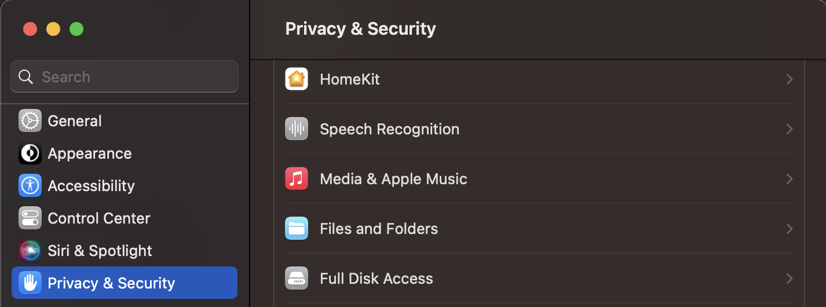The image size is (826, 307).
Task: Click the Siri & Spotlight icon
Action: click(x=30, y=251)
